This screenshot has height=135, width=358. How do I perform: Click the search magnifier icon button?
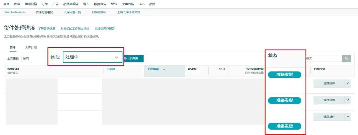pos(346,58)
